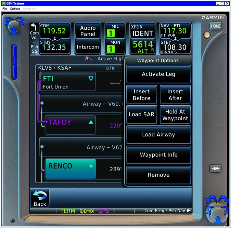Select the standby COM frequency 132.35
Viewport: 231px width, 228px height.
click(x=55, y=47)
